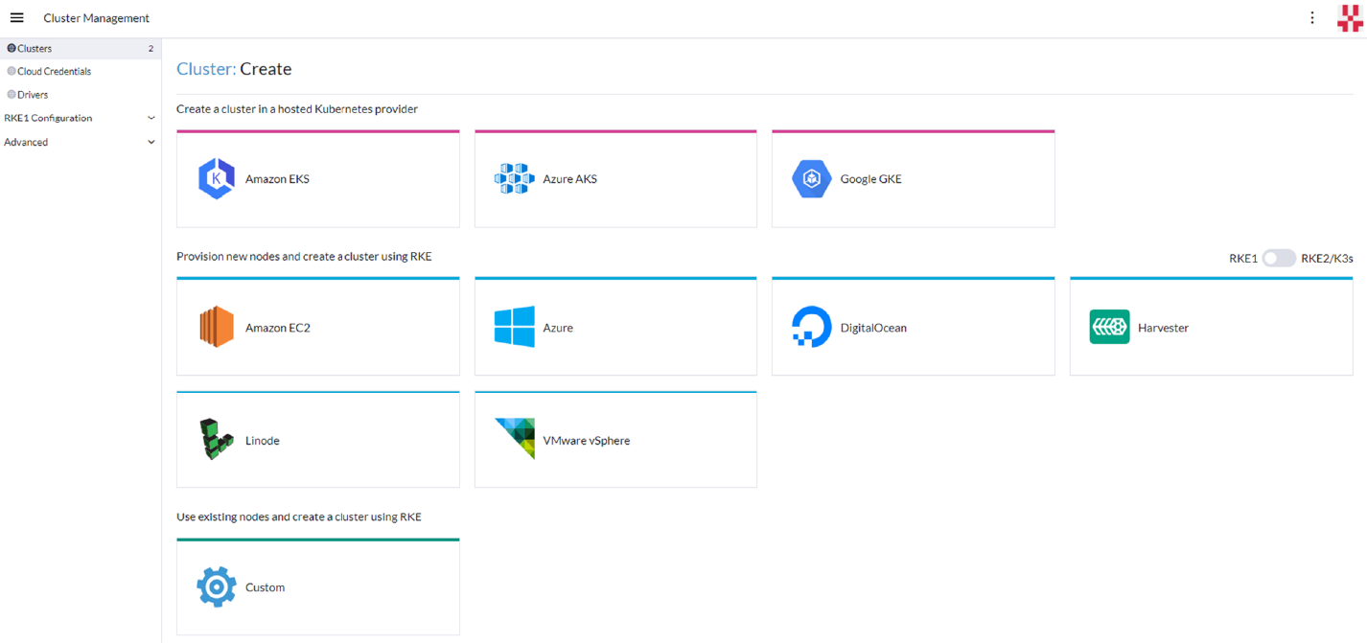Click 'Provision new nodes and create a cluster' heading
The height and width of the screenshot is (643, 1367).
point(304,257)
